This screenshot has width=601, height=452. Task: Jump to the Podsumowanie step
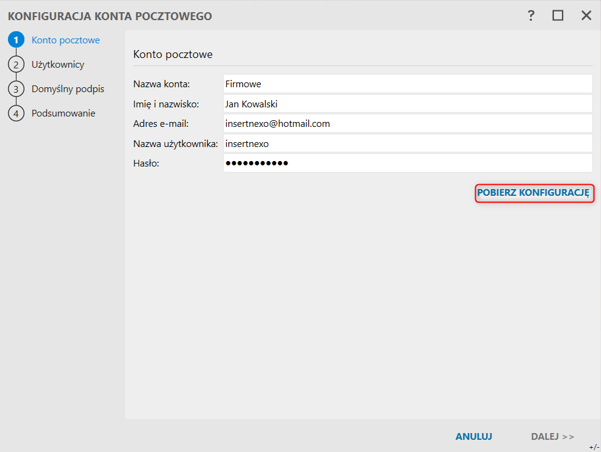pos(64,113)
